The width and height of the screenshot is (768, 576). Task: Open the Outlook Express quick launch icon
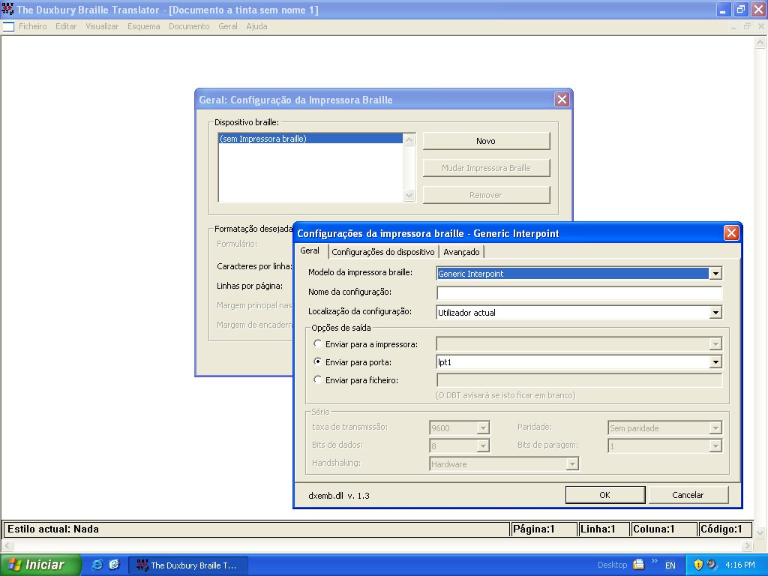coord(115,565)
